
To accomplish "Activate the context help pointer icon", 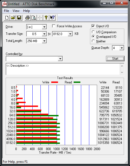I will click(52, 18).
